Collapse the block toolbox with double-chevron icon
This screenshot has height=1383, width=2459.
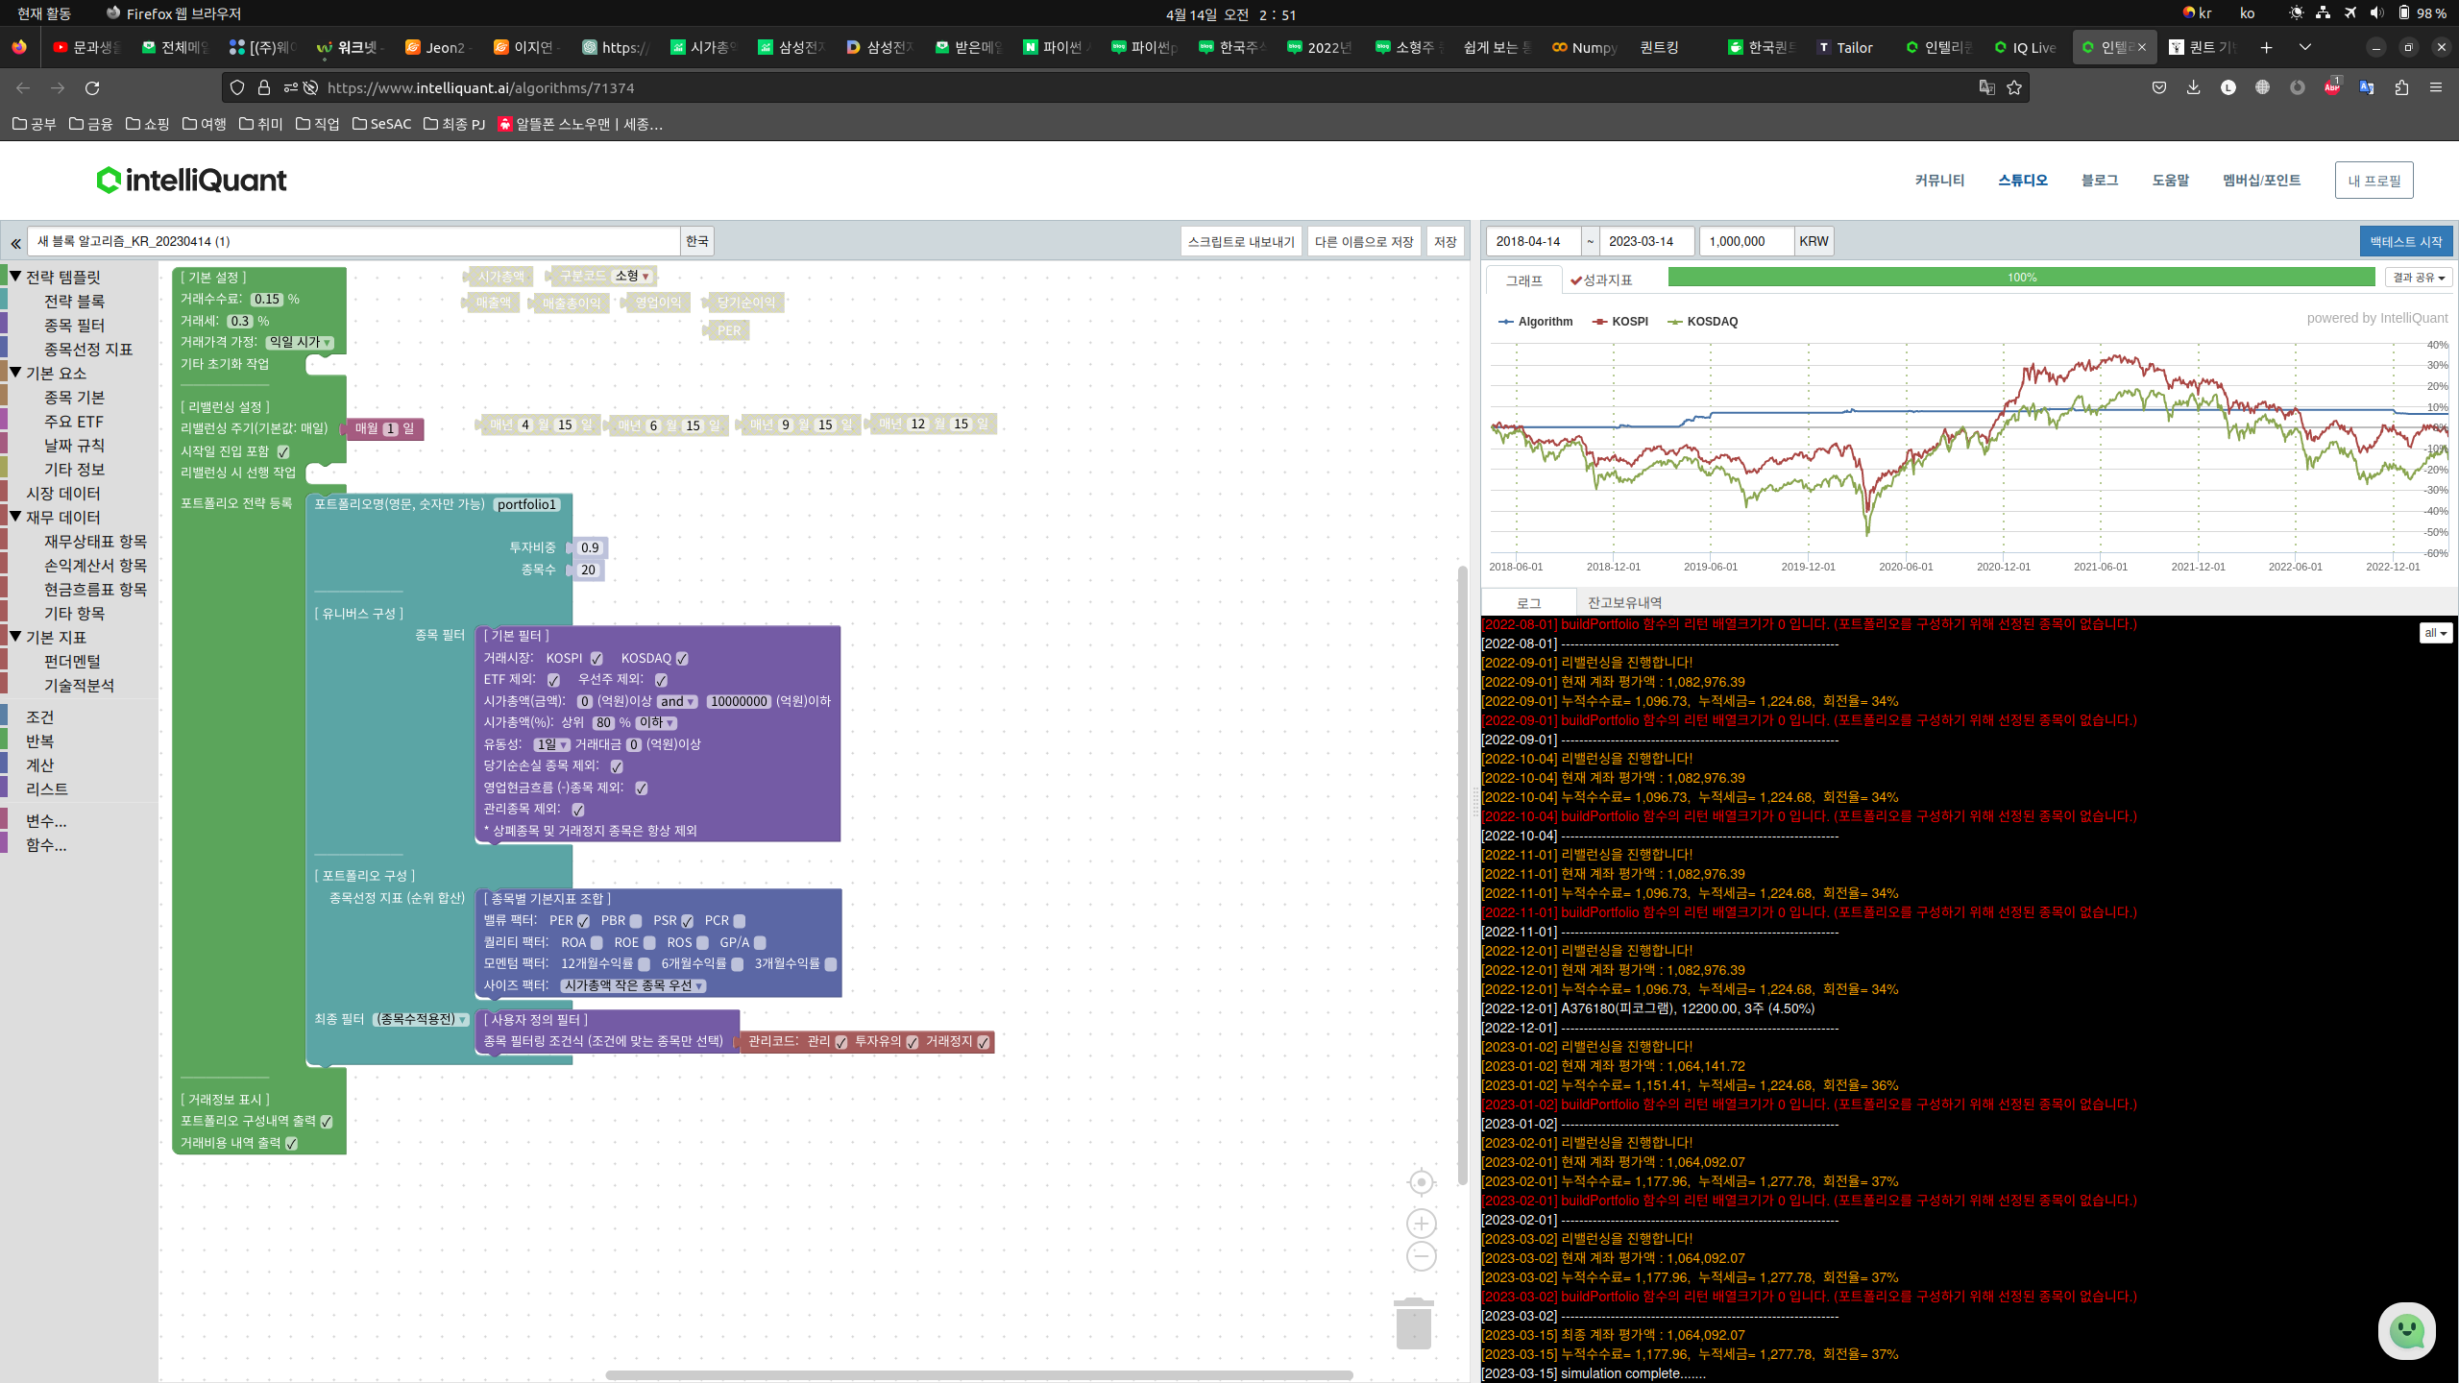[15, 243]
